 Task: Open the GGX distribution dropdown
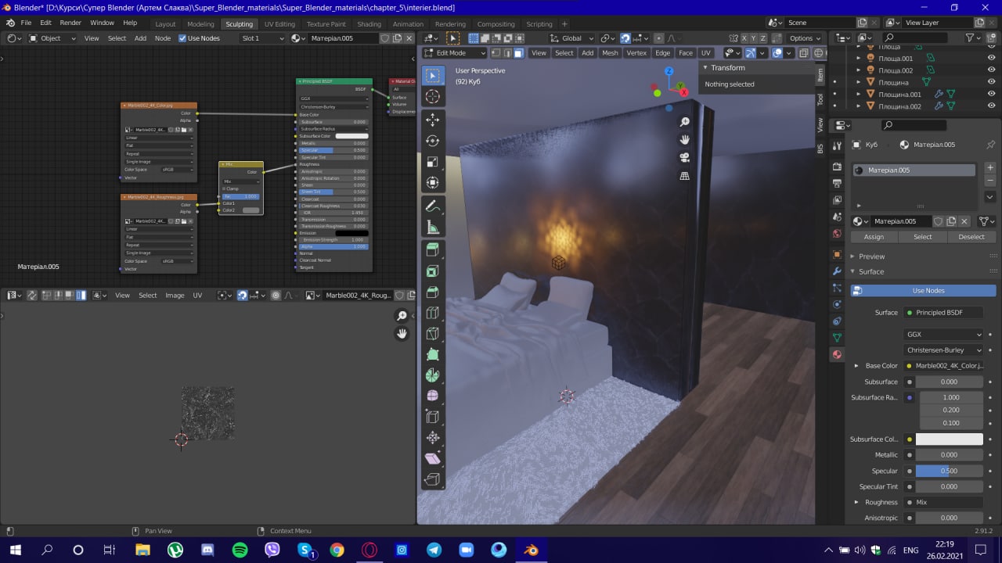[944, 334]
